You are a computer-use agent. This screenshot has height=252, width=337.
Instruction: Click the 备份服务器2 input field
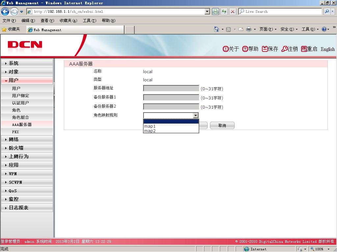click(x=171, y=107)
